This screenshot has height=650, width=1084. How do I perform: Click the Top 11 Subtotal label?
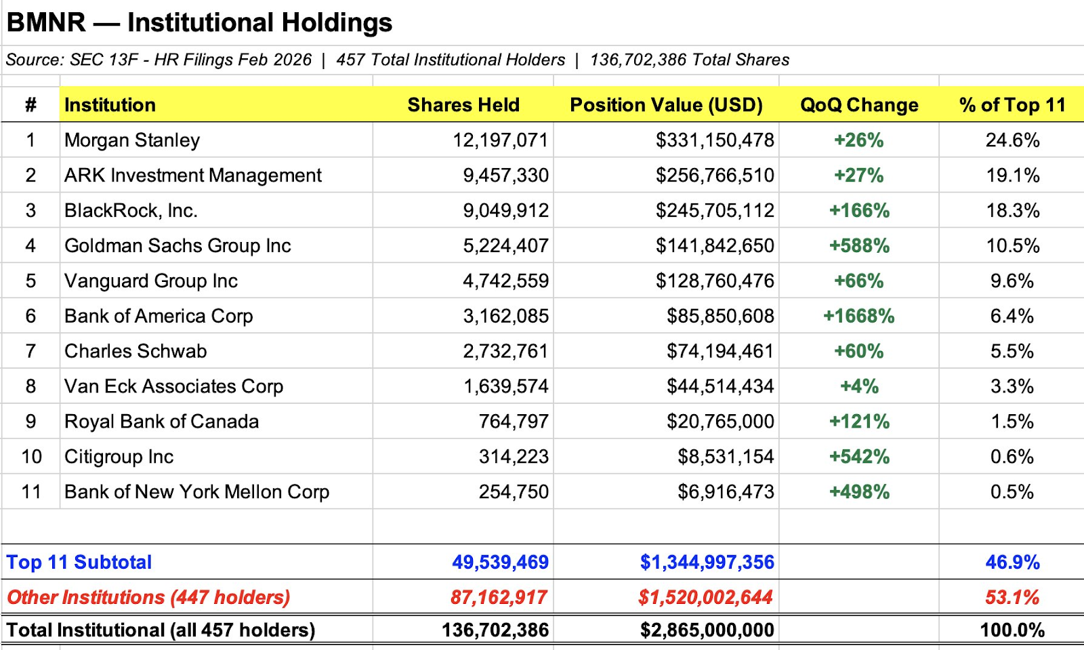[x=79, y=563]
